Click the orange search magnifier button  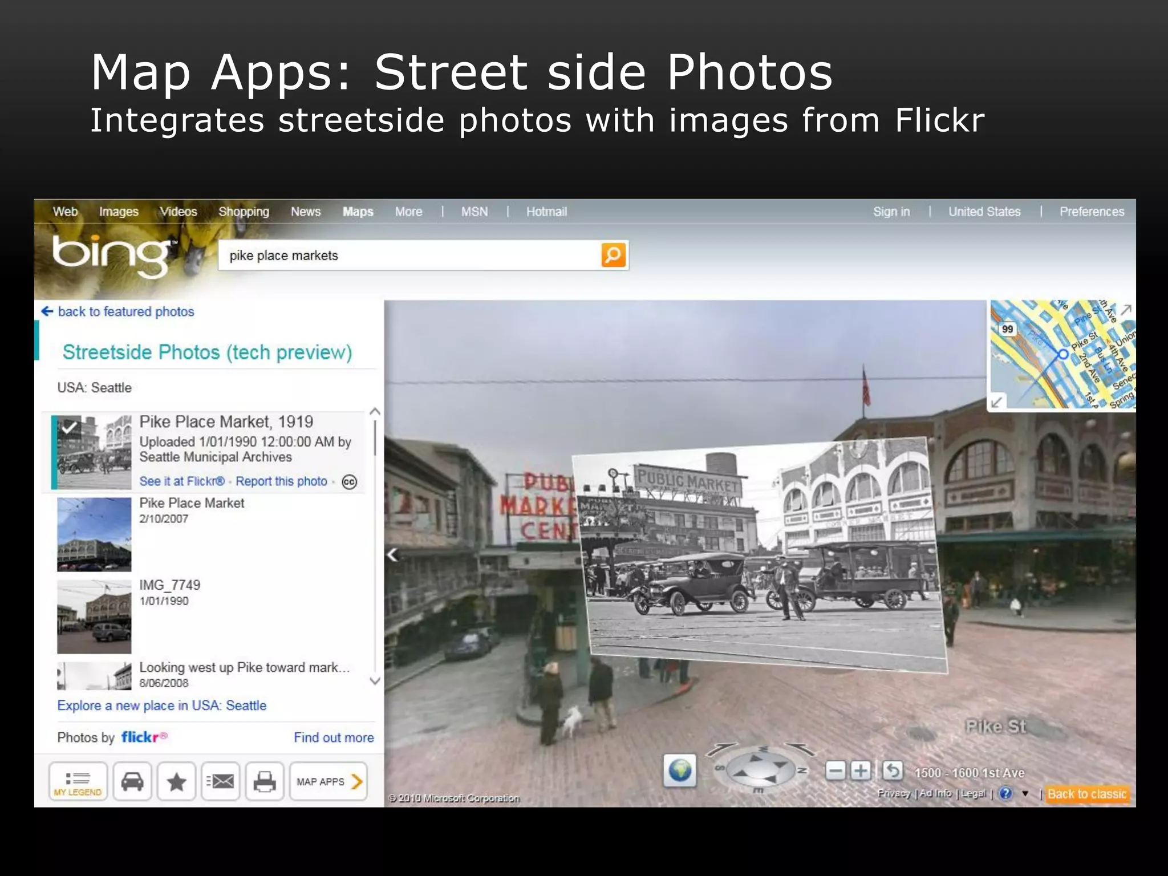pyautogui.click(x=613, y=255)
